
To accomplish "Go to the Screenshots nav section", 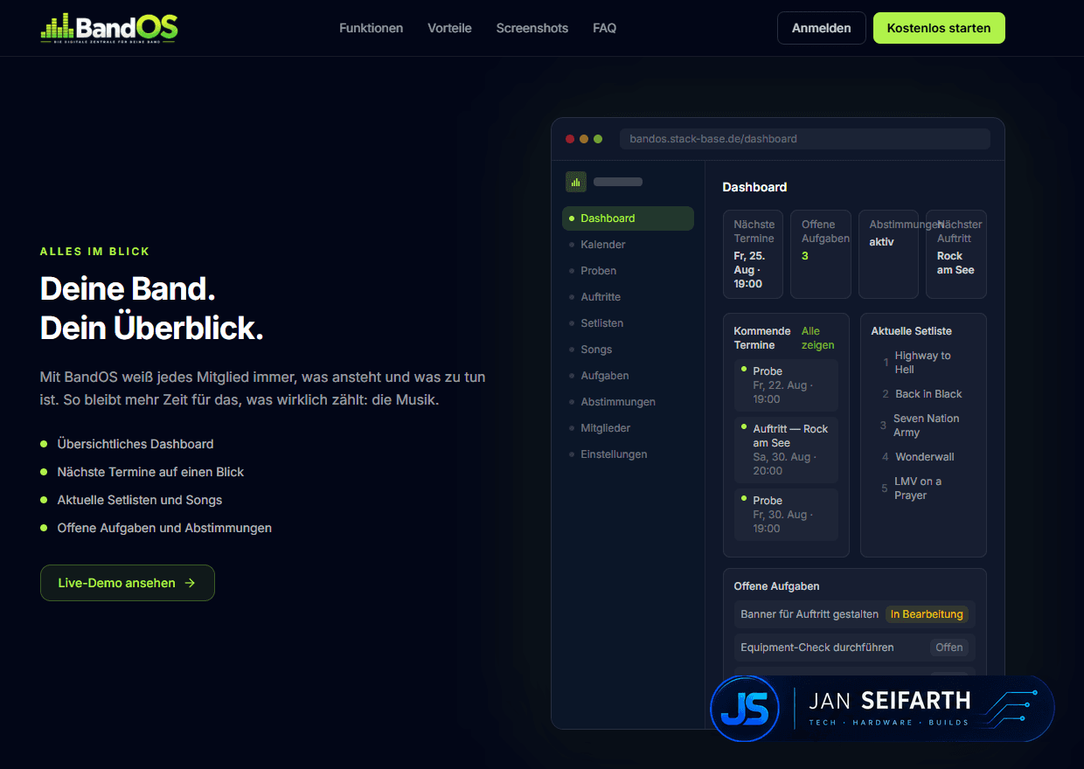I will click(532, 28).
